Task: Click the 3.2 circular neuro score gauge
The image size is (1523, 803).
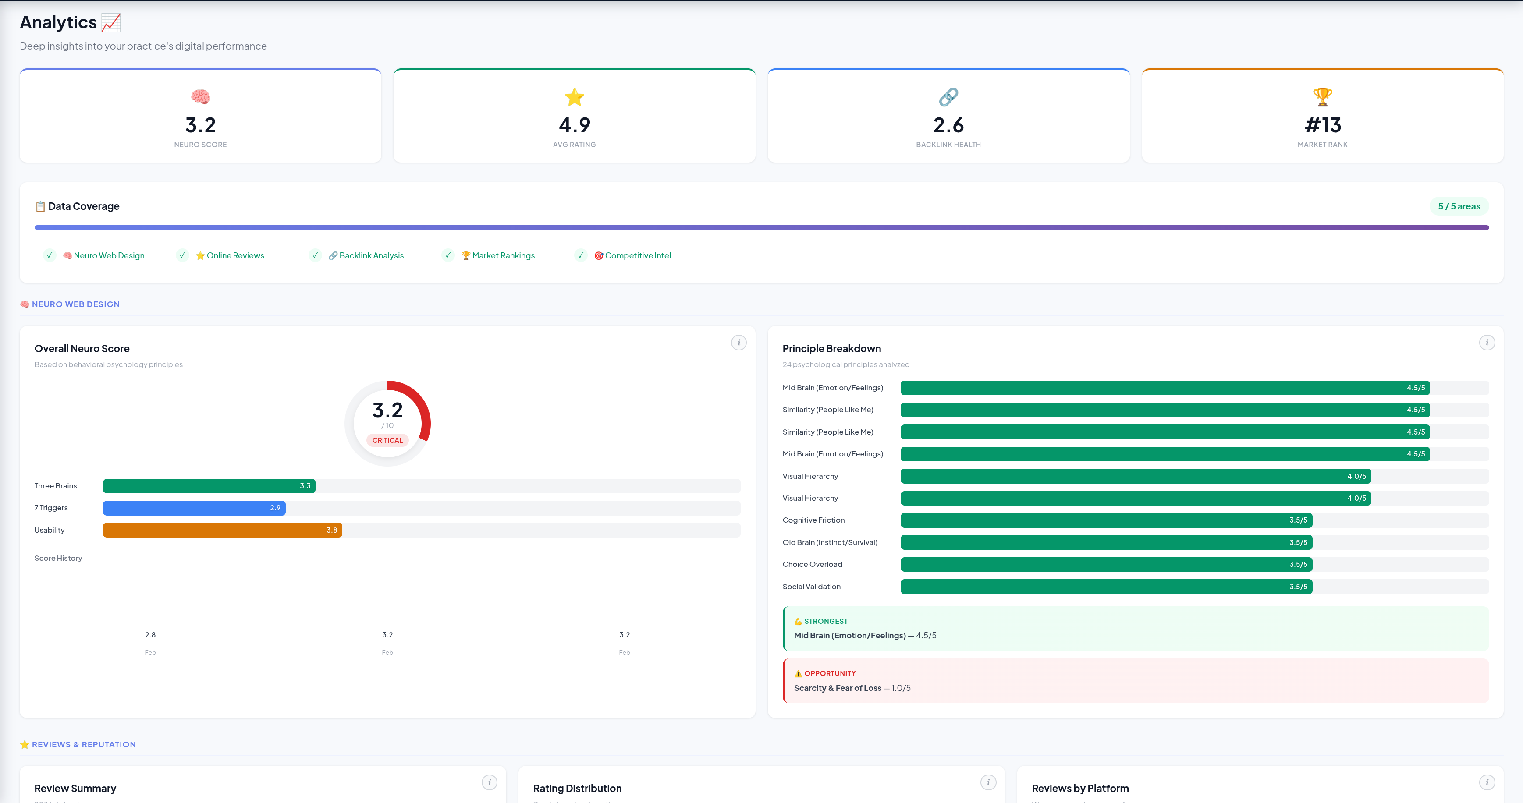Action: coord(387,423)
